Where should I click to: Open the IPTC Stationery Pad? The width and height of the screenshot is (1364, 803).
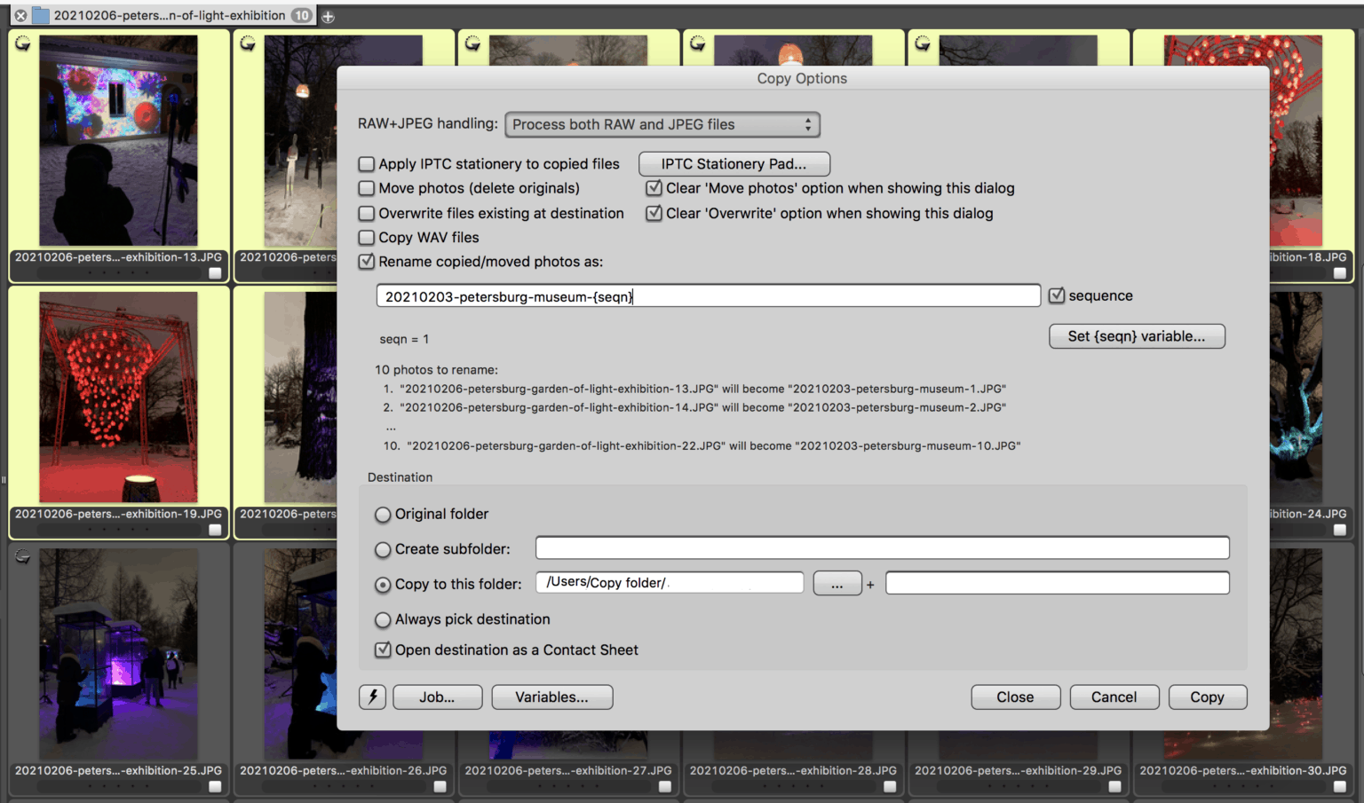point(734,163)
